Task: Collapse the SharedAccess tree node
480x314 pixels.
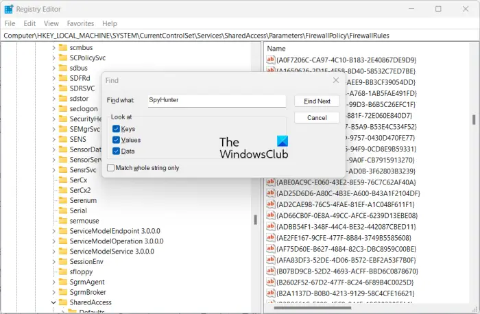Action: tap(53, 302)
